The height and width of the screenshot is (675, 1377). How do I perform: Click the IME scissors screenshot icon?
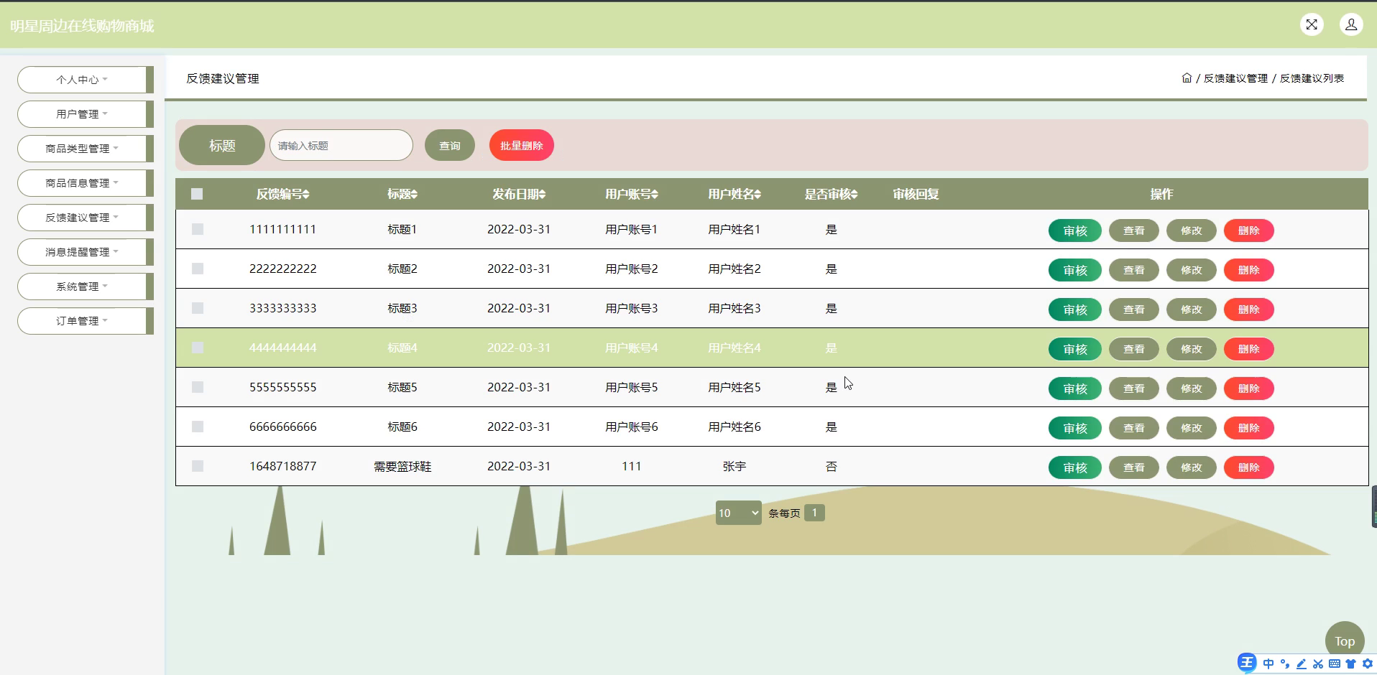coord(1318,664)
